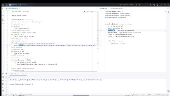The image size is (170, 96).
Task: Open the VMKStore project dropdown
Action: (x=14, y=5)
